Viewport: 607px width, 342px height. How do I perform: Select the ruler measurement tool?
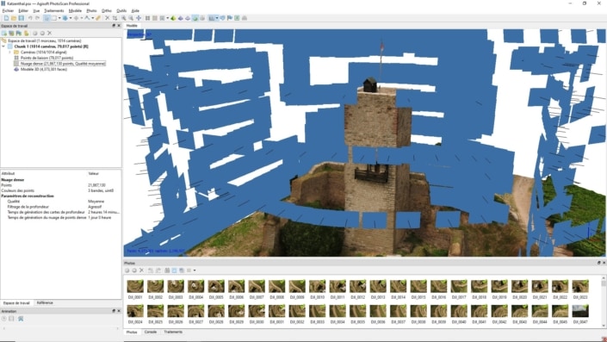98,18
